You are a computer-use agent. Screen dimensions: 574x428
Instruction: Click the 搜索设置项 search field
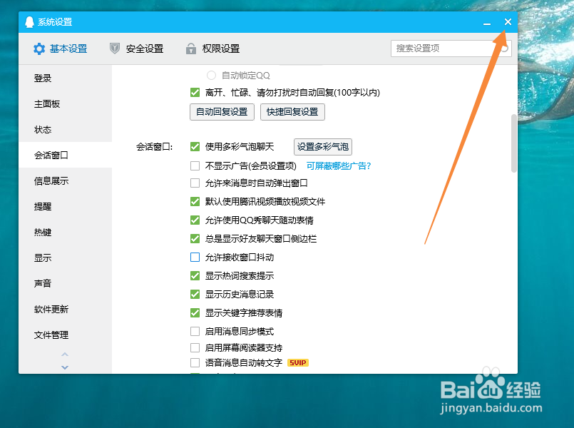[x=451, y=49]
